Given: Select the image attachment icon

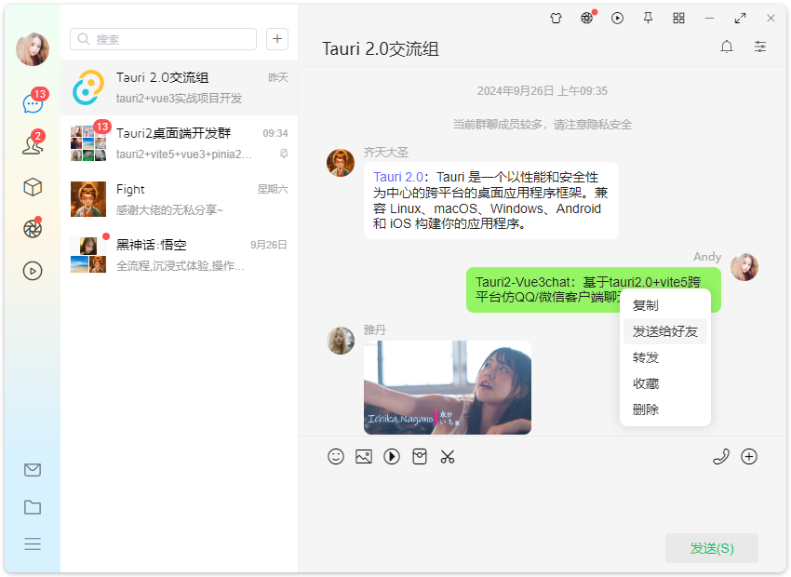Looking at the screenshot, I should point(364,457).
